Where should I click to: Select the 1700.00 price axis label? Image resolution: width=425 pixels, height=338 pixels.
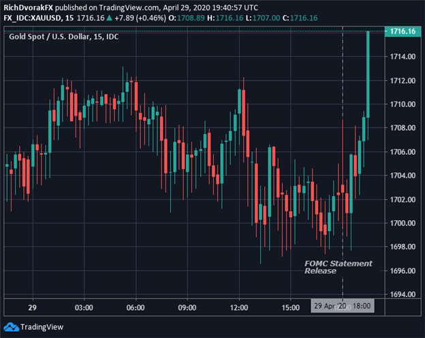(x=403, y=223)
